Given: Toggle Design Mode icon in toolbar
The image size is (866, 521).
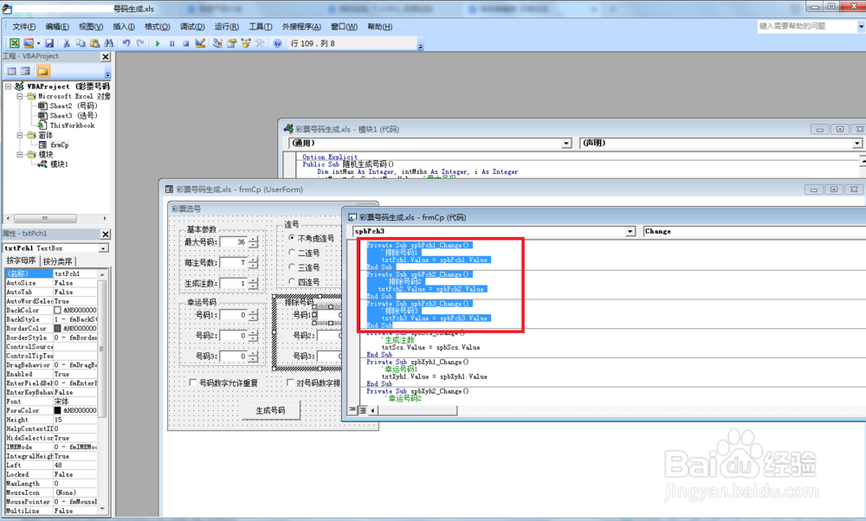Looking at the screenshot, I should click(x=200, y=43).
